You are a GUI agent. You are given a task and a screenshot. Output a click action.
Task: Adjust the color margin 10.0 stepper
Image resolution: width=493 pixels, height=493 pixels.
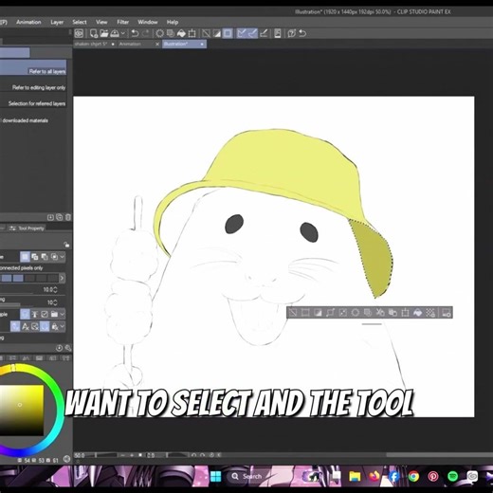click(x=55, y=289)
